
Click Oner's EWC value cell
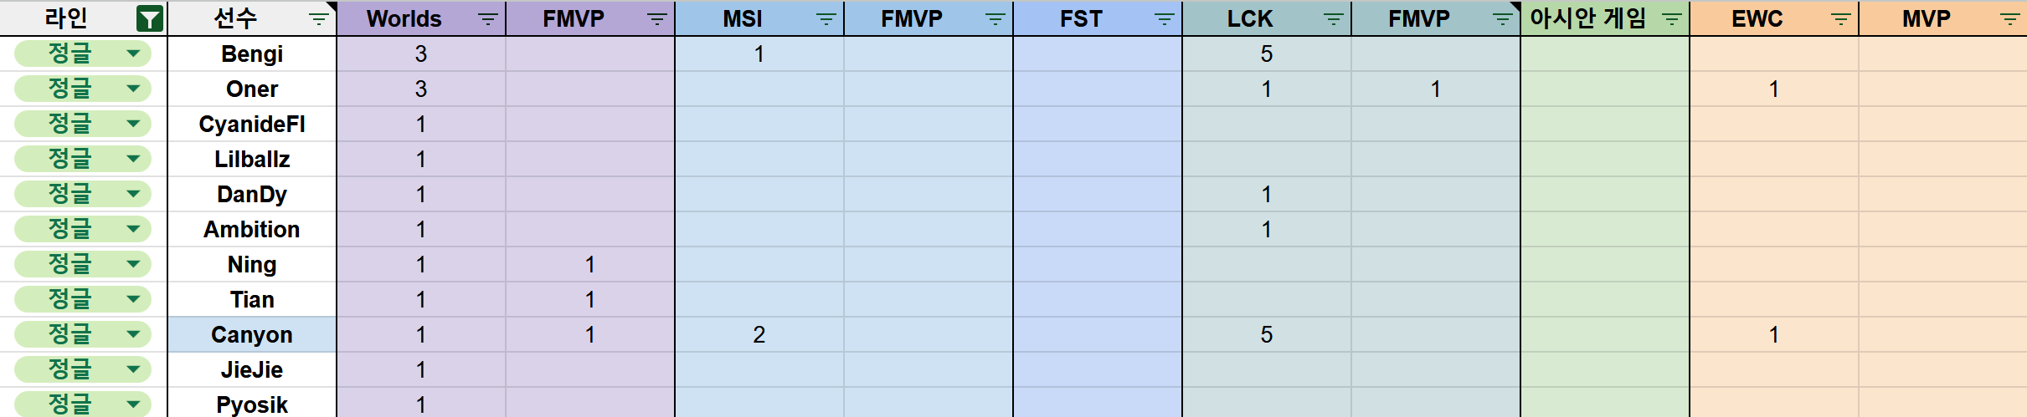point(1773,89)
